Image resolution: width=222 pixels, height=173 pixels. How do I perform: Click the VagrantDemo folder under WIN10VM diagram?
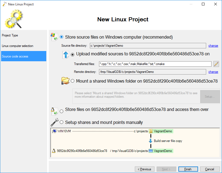pyautogui.click(x=161, y=131)
